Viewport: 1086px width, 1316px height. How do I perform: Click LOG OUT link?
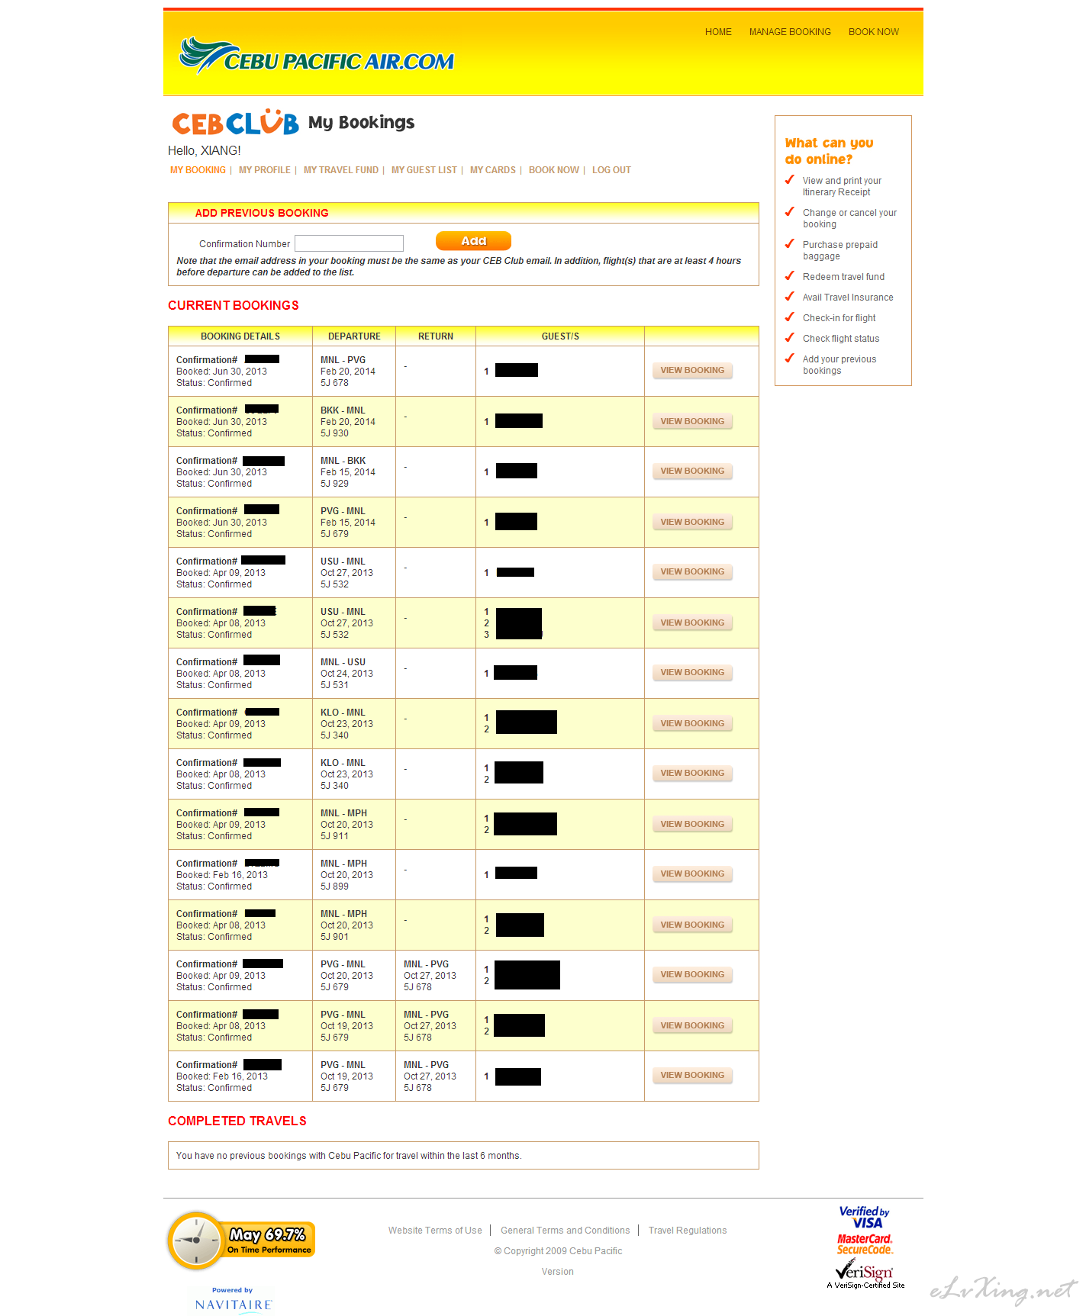(x=611, y=170)
